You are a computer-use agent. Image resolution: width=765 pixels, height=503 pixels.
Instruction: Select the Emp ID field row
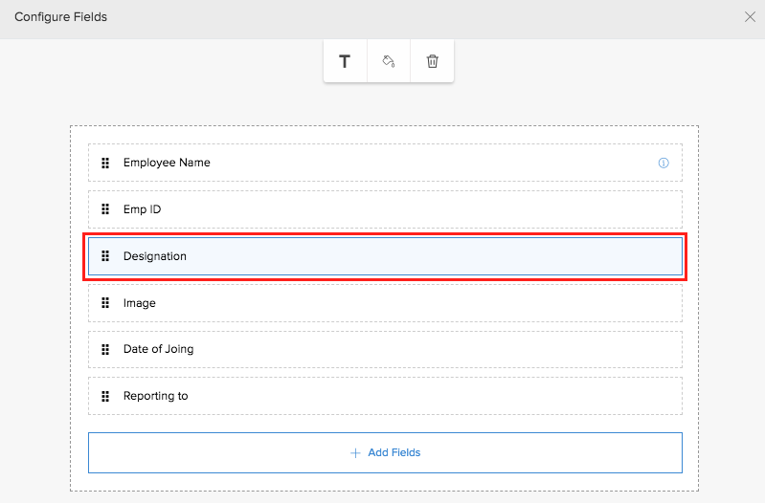[x=383, y=209]
